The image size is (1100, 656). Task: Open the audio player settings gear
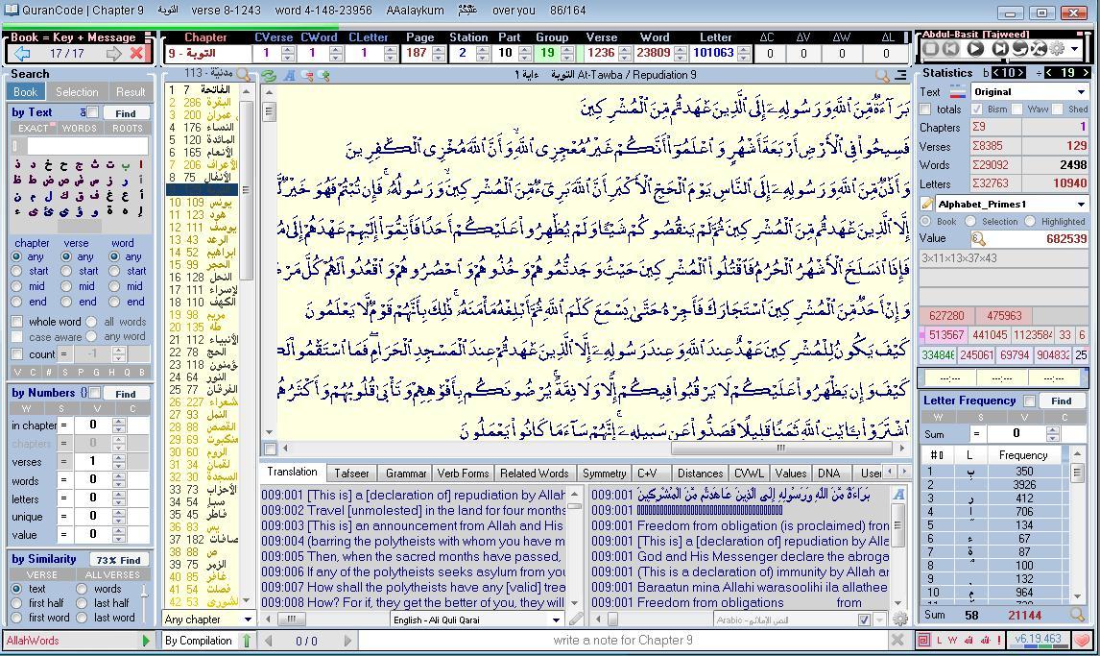pyautogui.click(x=1057, y=48)
